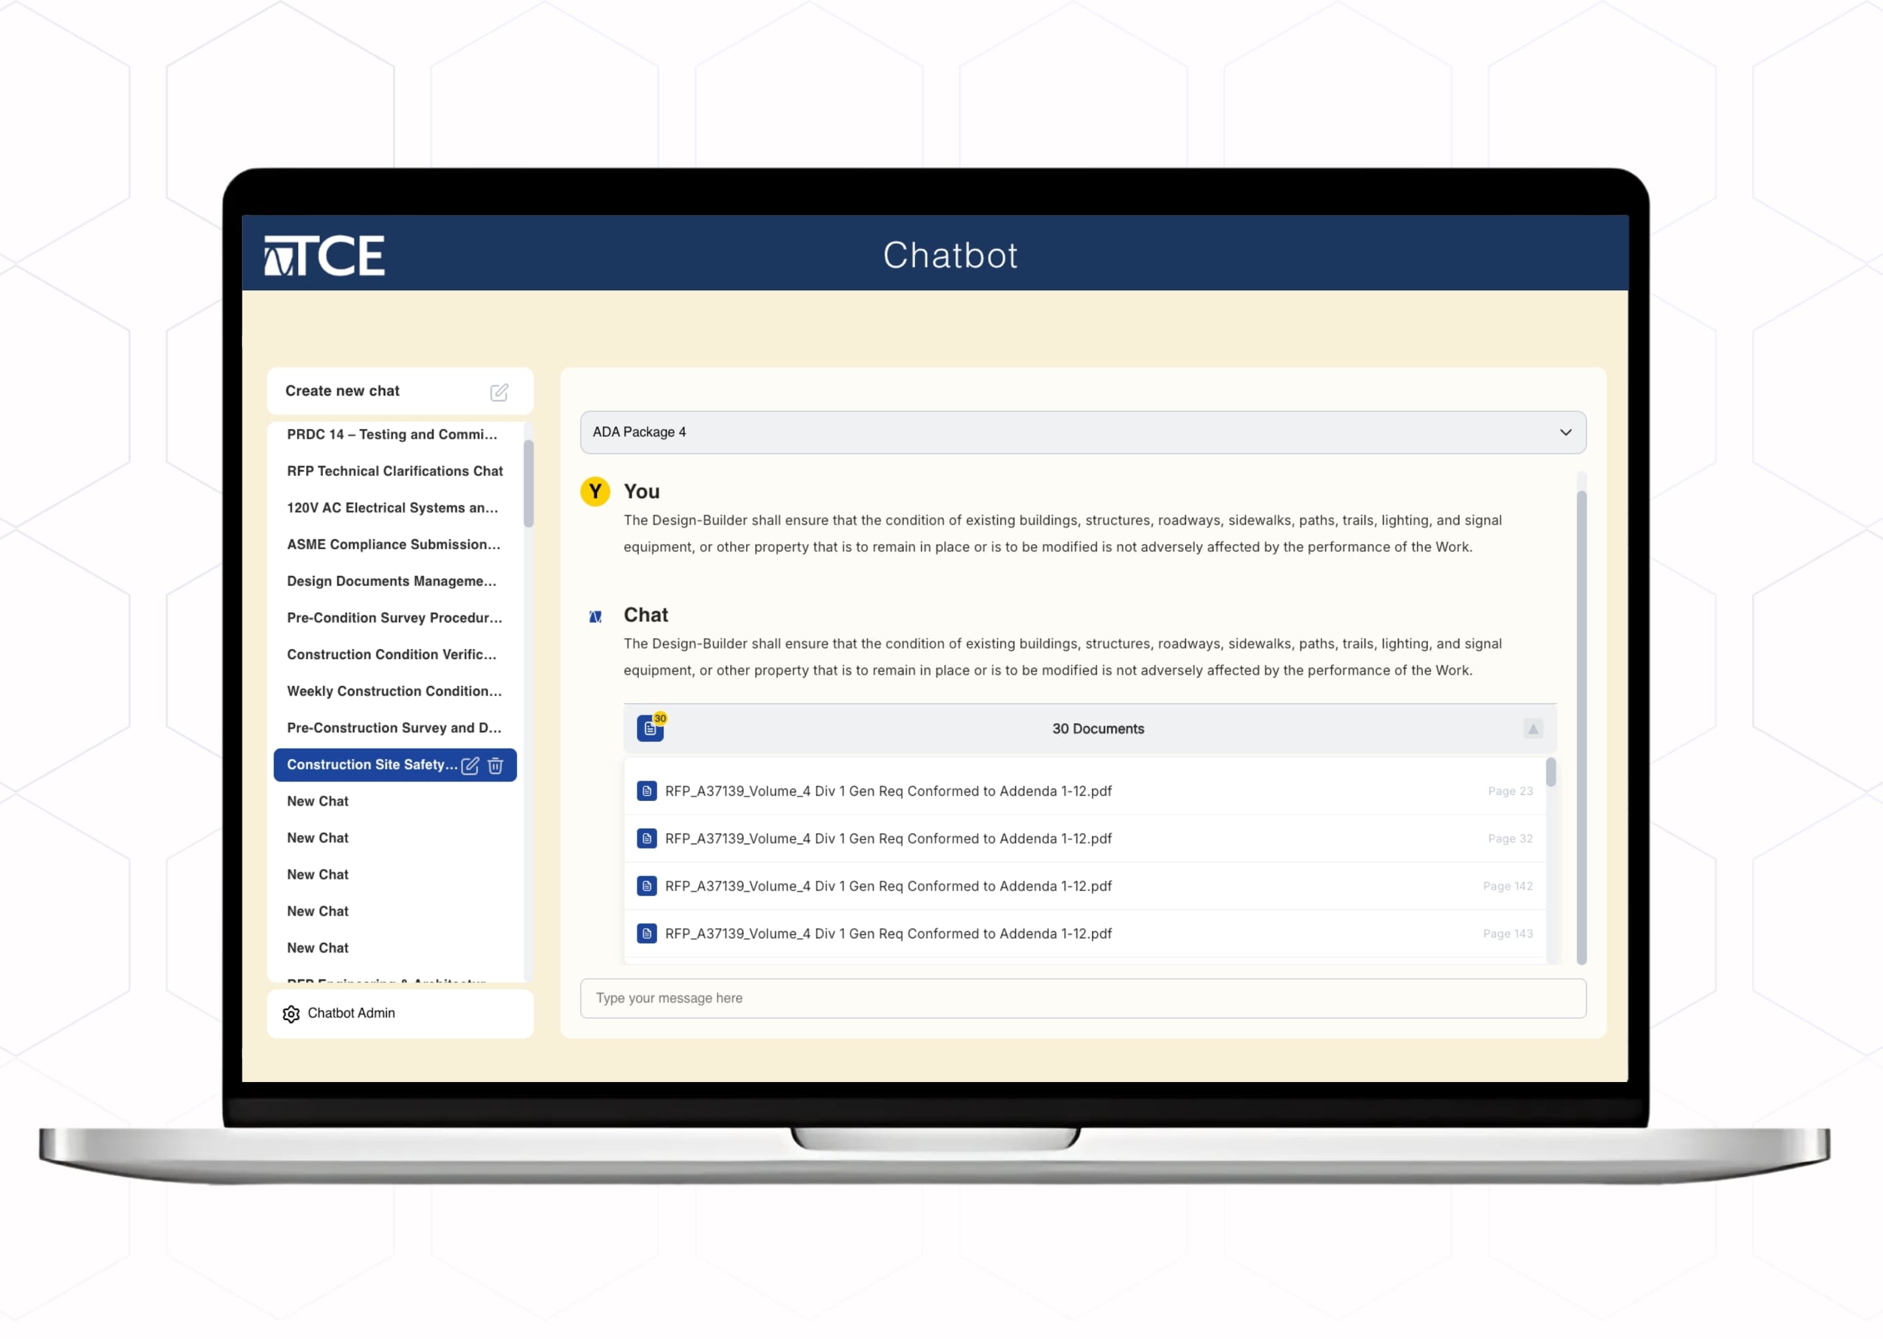Open the Pre-Condition Survey Procedur... chat

click(395, 619)
